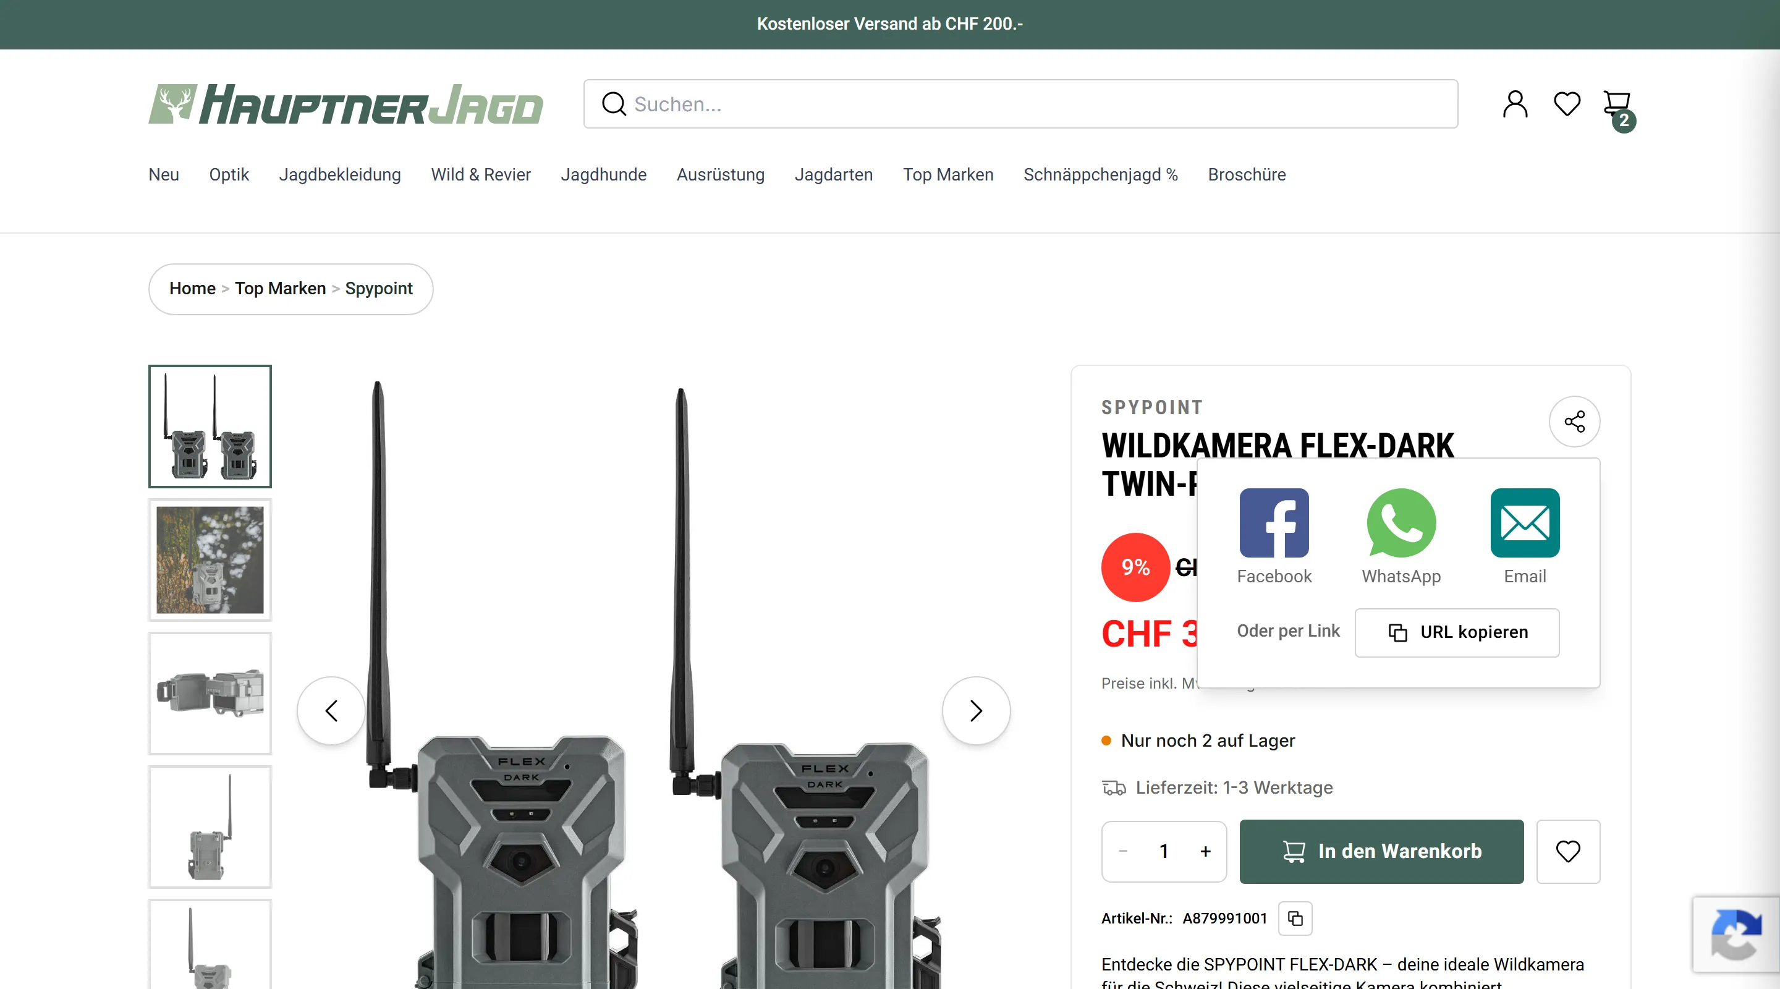This screenshot has height=989, width=1780.
Task: Click URL kopieren button
Action: click(1457, 632)
